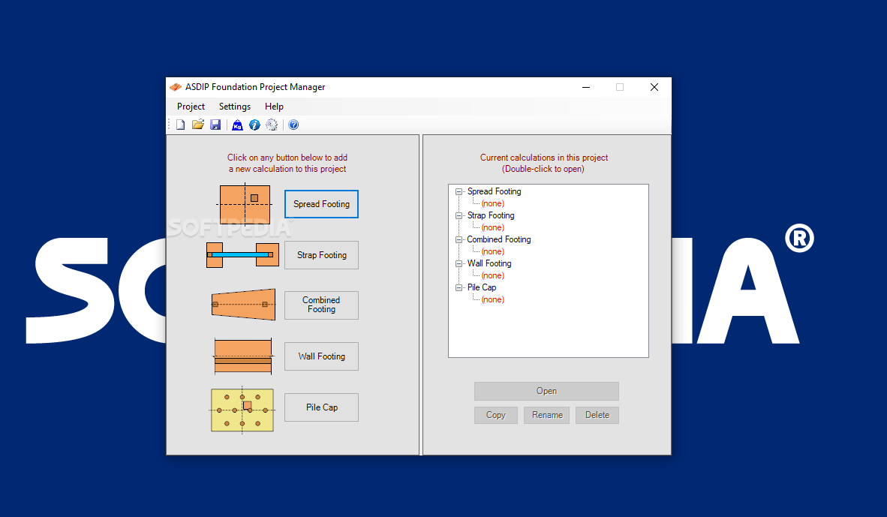Open settings via the gear toolbar icon

(x=272, y=125)
